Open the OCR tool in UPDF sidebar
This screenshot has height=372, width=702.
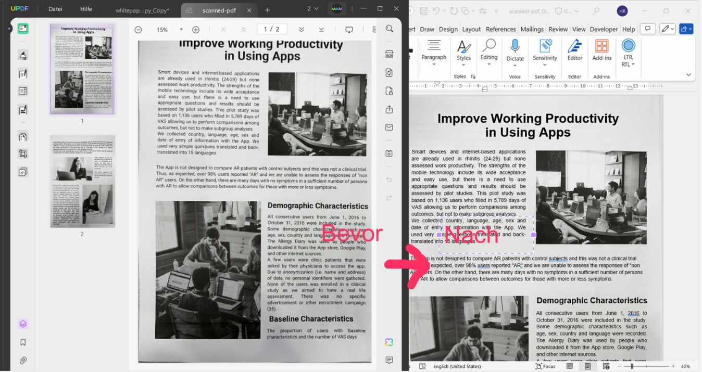(389, 55)
